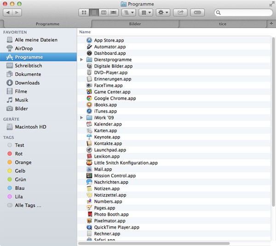Open the gear action menu

pos(163,12)
